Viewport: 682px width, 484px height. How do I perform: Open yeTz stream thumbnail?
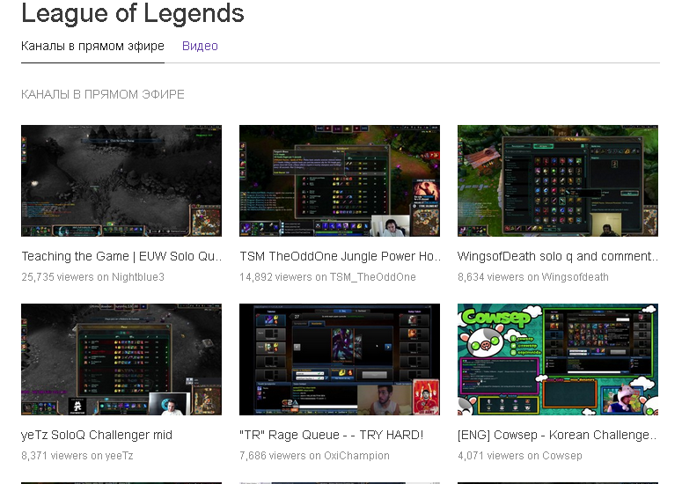[x=121, y=360]
